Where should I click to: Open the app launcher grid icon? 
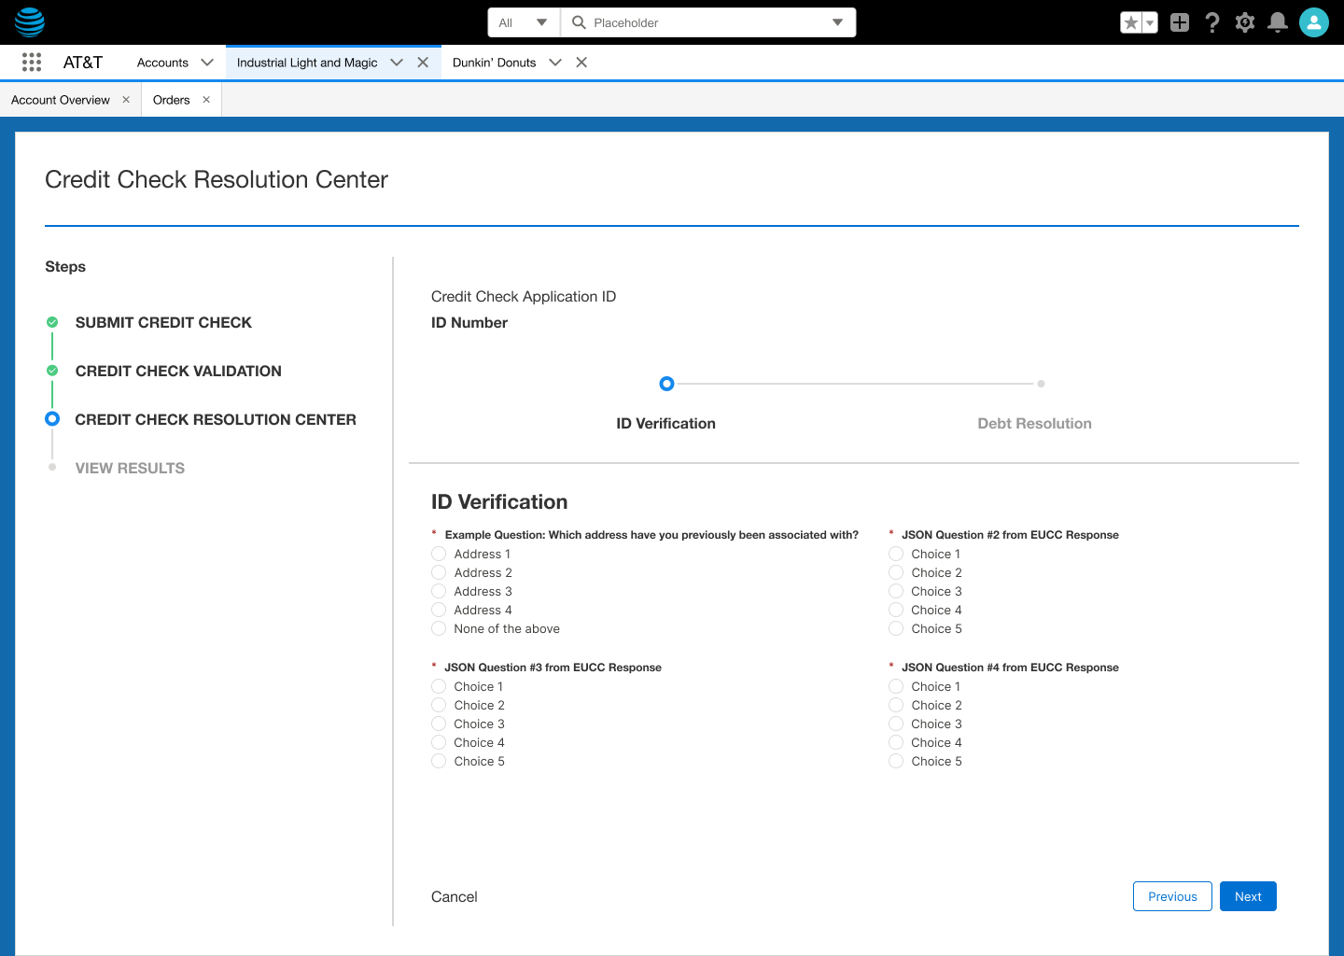31,62
